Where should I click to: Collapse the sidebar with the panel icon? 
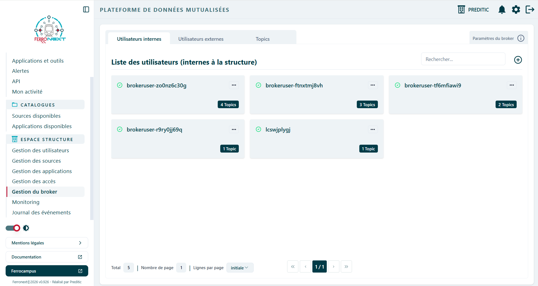tap(86, 10)
